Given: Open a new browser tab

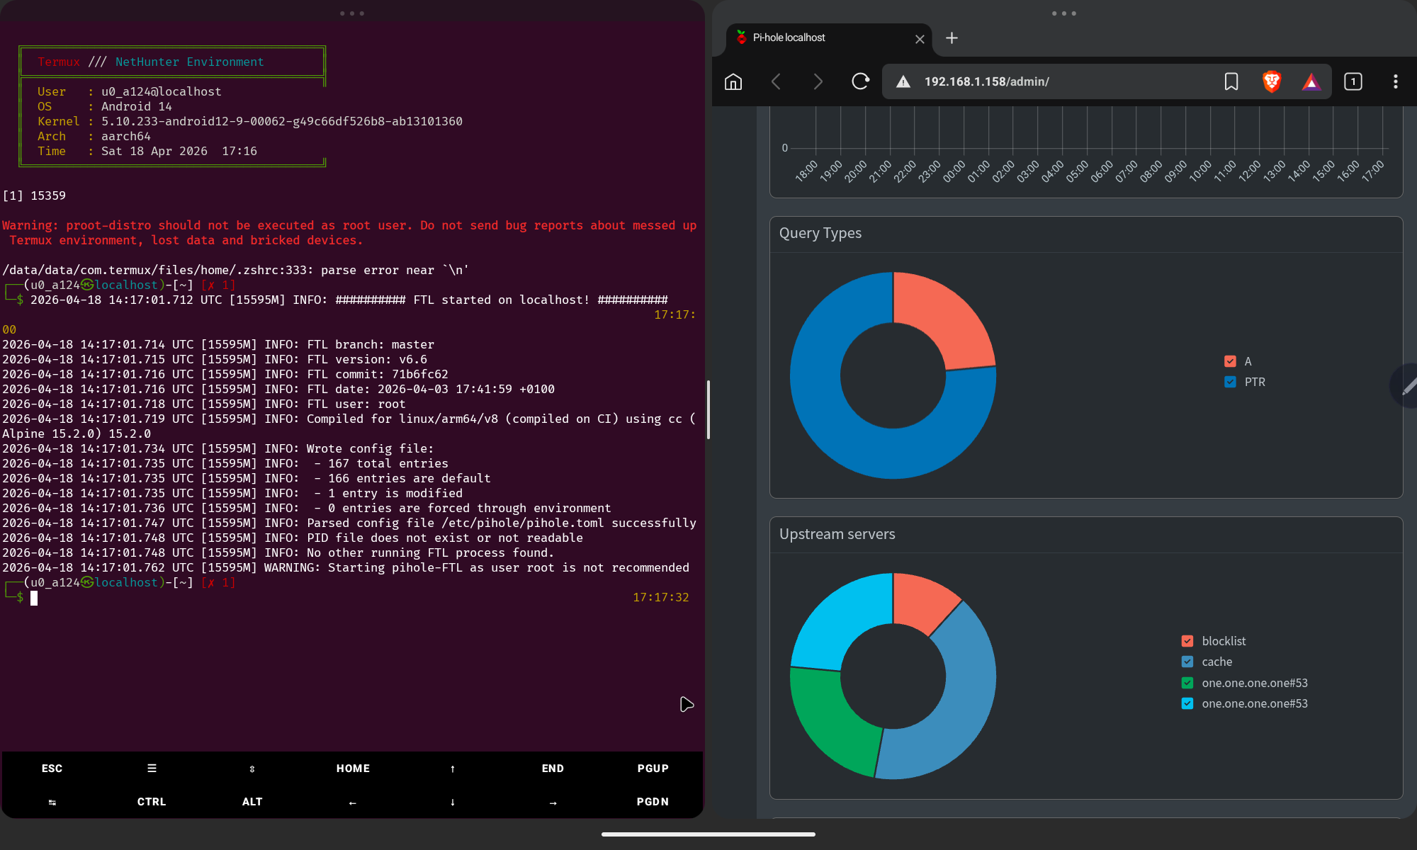Looking at the screenshot, I should coord(952,38).
